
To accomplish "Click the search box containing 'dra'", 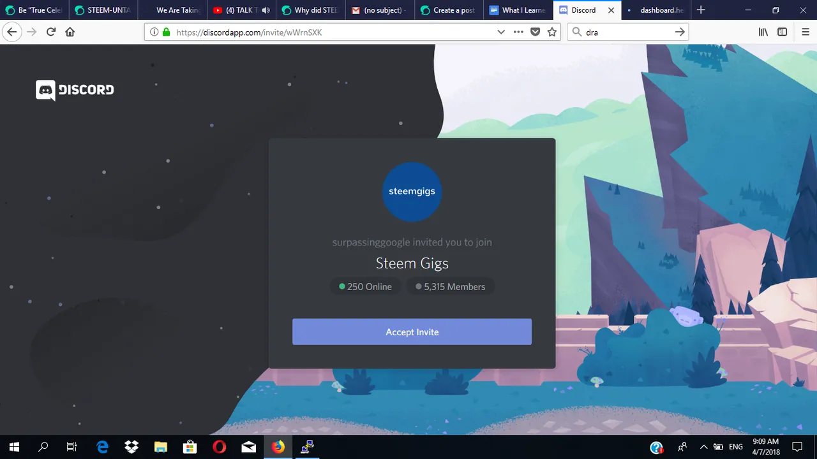I will (627, 32).
